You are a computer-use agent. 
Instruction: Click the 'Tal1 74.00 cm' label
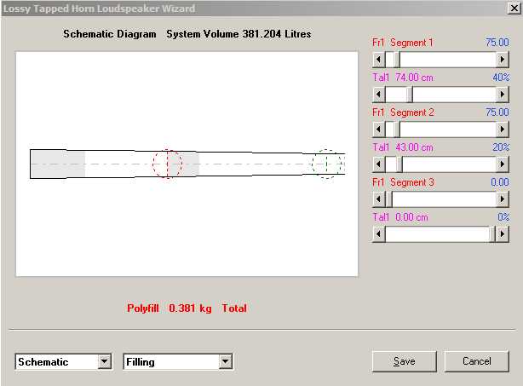[x=403, y=78]
